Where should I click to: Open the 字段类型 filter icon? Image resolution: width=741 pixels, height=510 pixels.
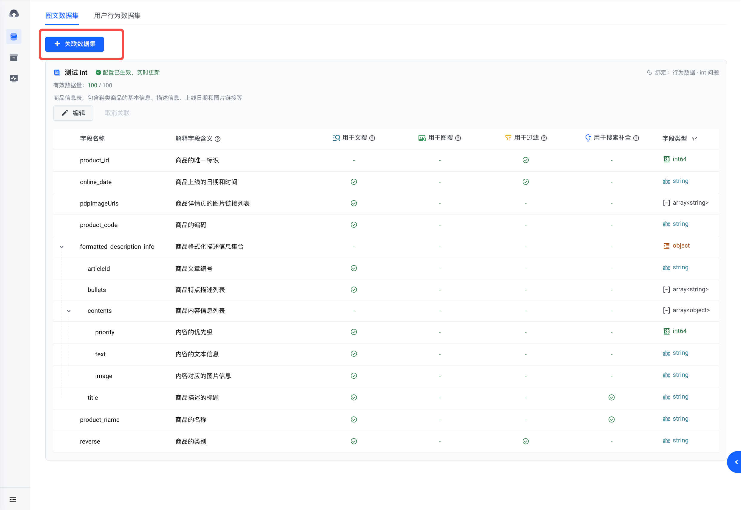click(x=694, y=139)
